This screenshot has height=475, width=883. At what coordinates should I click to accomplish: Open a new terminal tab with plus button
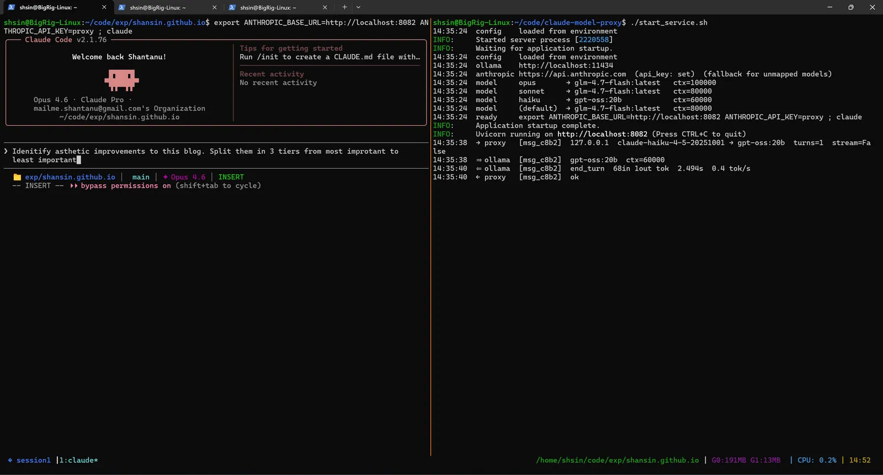coord(344,7)
